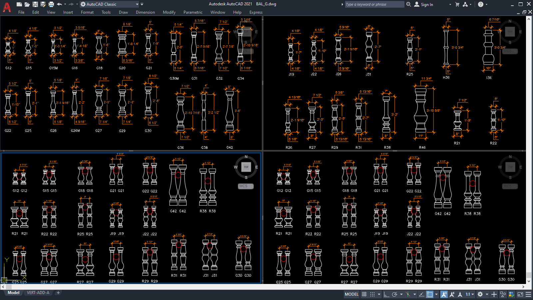Open Polar Tracking angle dropdown arrow
This screenshot has width=533, height=300.
401,294
